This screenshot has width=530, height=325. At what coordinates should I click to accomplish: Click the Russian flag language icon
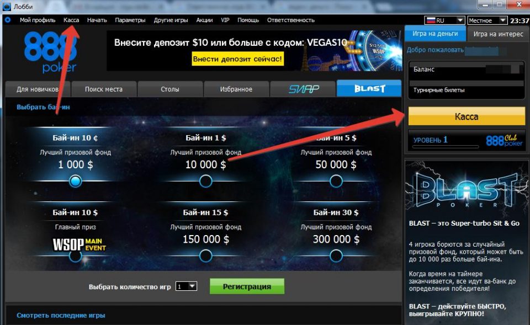[431, 20]
